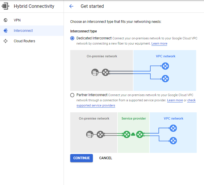The image size is (204, 185).
Task: Open Learn more link for Partner Interconnect
Action: (x=175, y=100)
